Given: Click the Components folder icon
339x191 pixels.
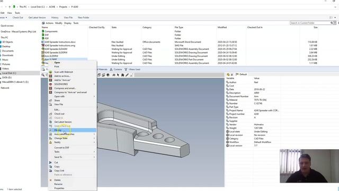Looking at the screenshot, I should tap(43, 31).
